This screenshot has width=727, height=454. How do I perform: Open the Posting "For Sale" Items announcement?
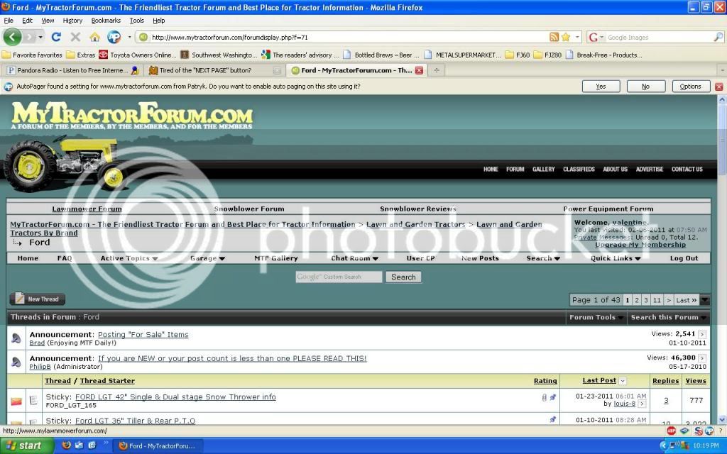143,334
